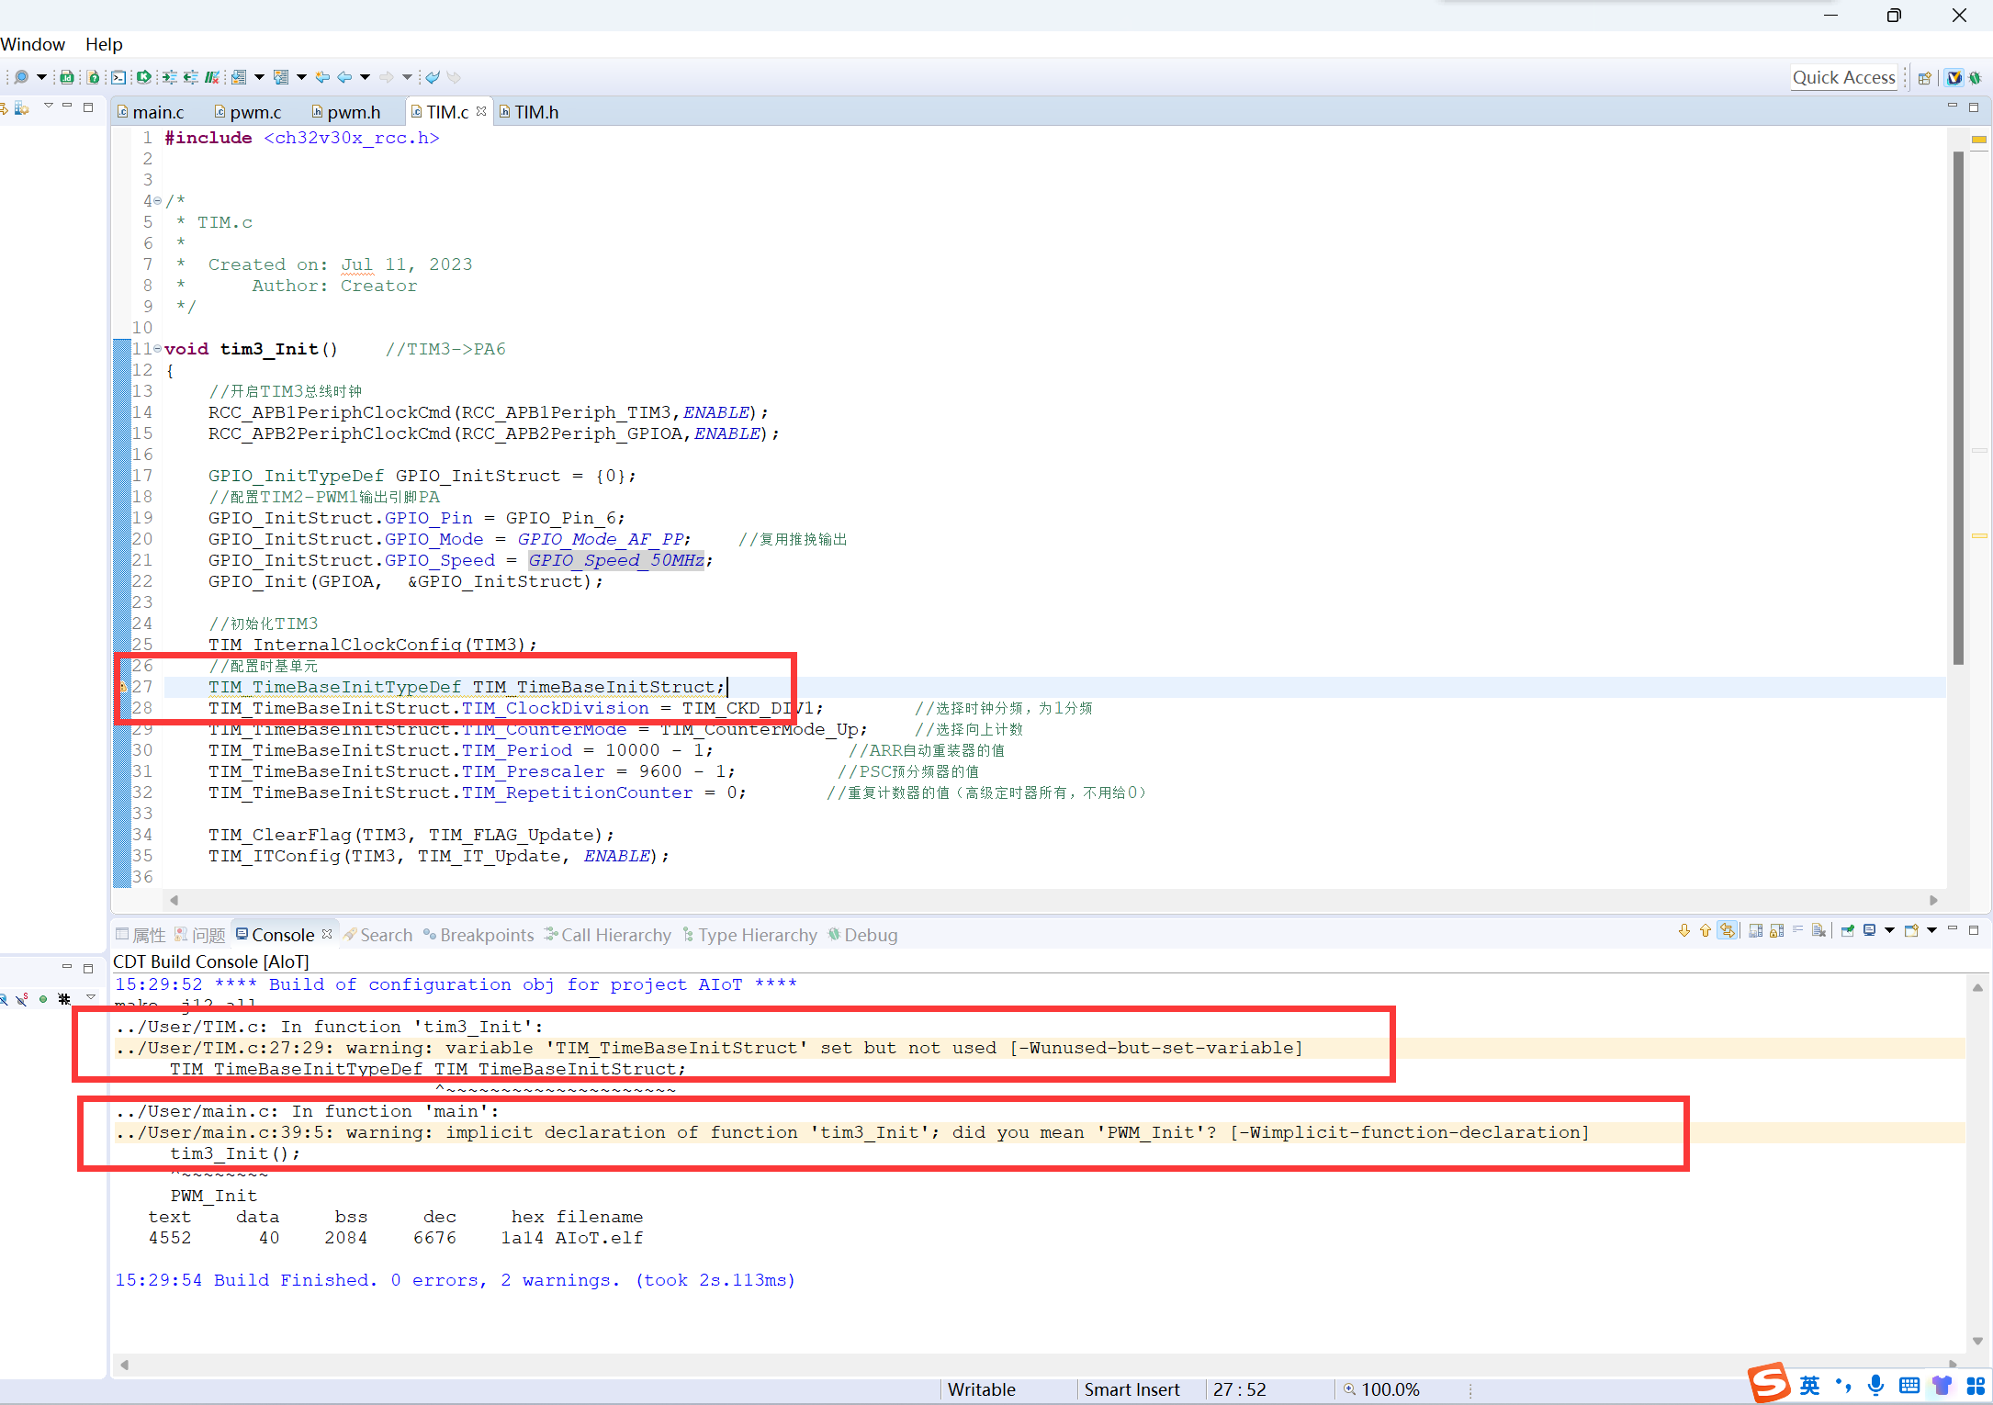Open dropdown arrow next to Search icon
The height and width of the screenshot is (1405, 1993).
41,77
